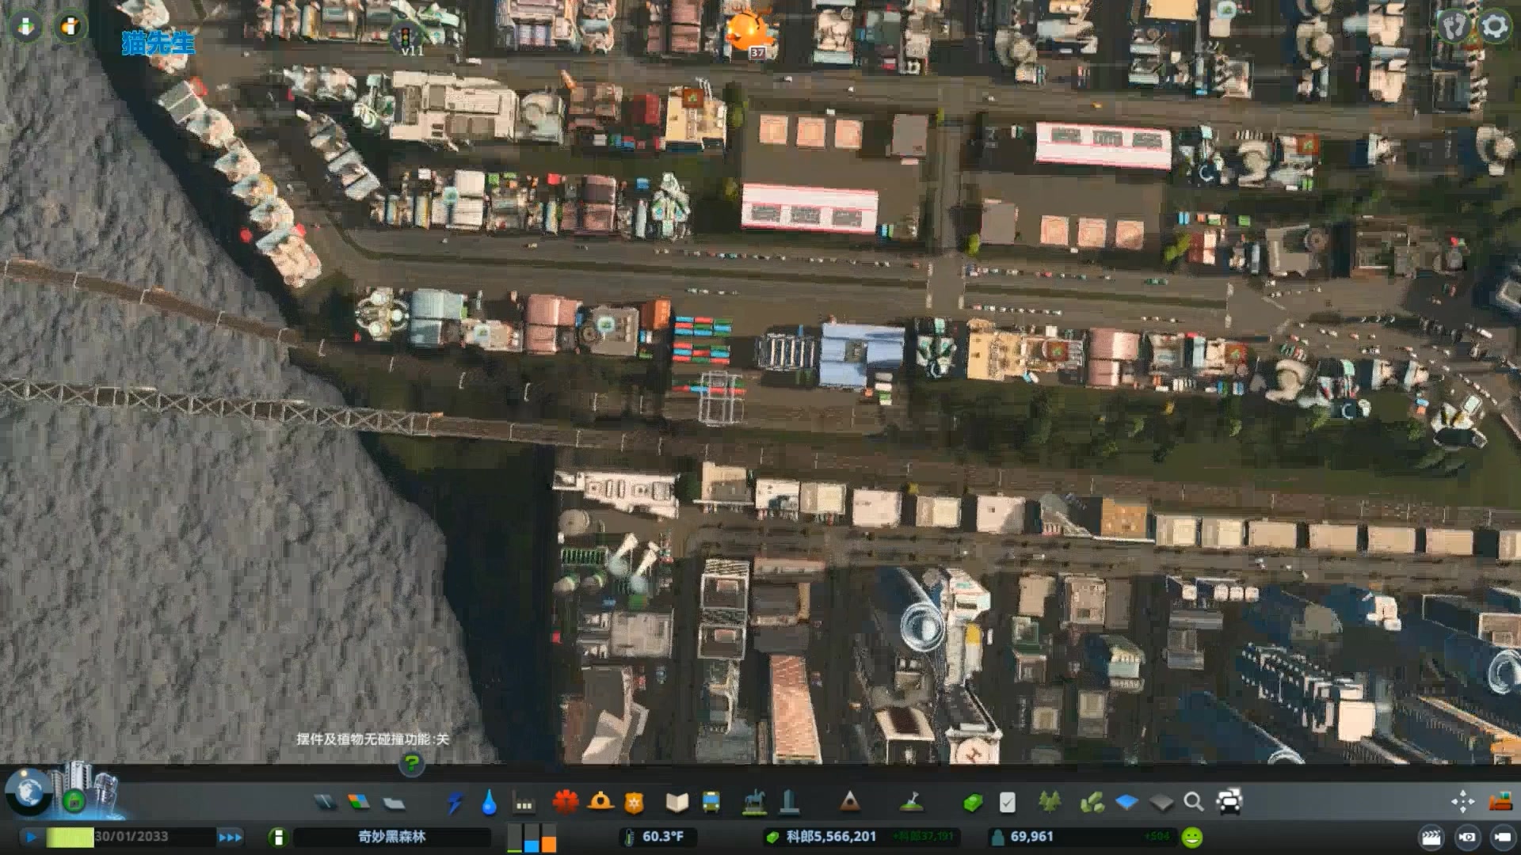Open the City Policies checklist panel
The image size is (1521, 855).
coord(1007,803)
